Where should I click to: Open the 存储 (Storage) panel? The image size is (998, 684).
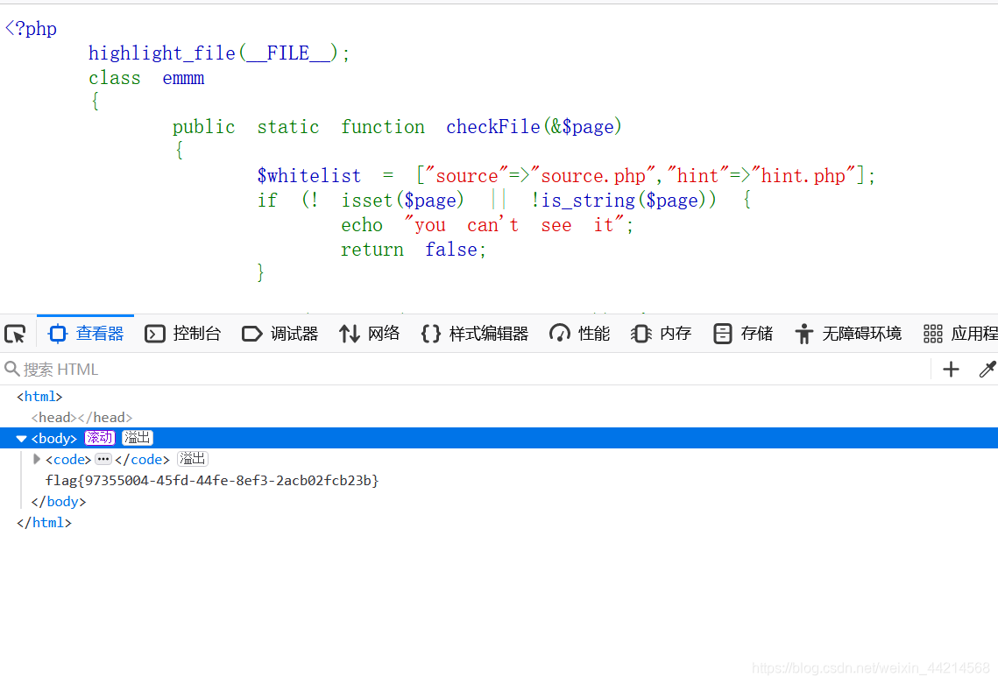[x=741, y=334]
